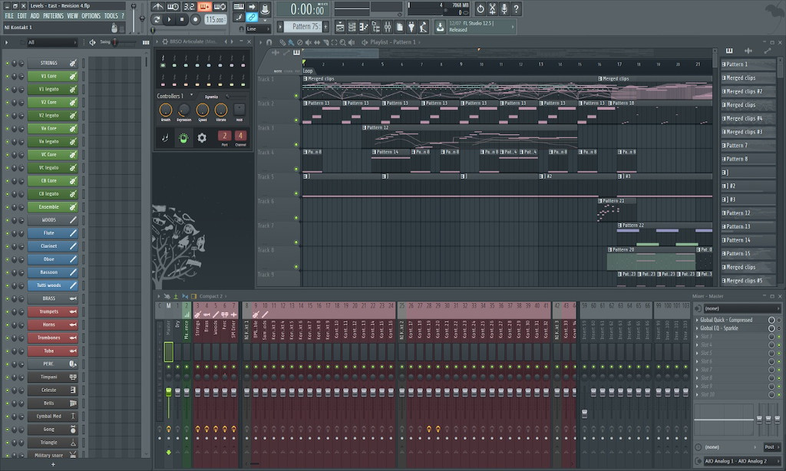Toggle the Hold button in BRSO Articulate
Viewport: 786px width, 471px height.
(x=239, y=110)
